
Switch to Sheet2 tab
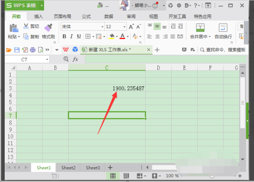click(x=68, y=168)
